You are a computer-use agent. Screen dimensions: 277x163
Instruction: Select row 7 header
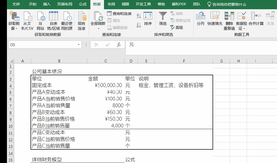(x=11, y=106)
